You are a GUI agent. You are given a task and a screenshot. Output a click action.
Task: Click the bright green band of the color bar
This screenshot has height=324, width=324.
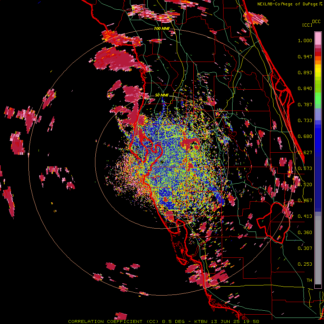click(318, 98)
